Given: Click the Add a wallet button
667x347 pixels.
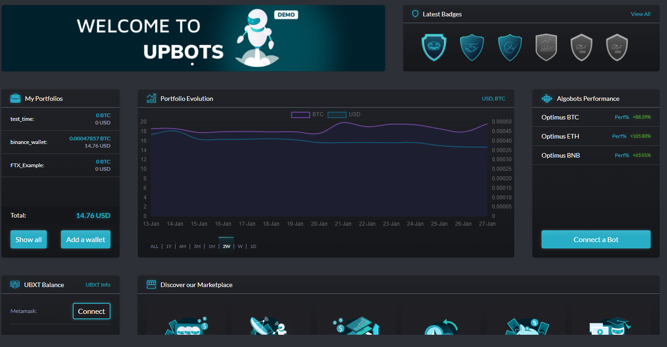Looking at the screenshot, I should (x=85, y=239).
